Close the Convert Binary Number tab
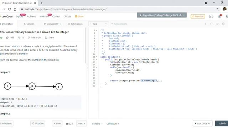 point(35,3)
